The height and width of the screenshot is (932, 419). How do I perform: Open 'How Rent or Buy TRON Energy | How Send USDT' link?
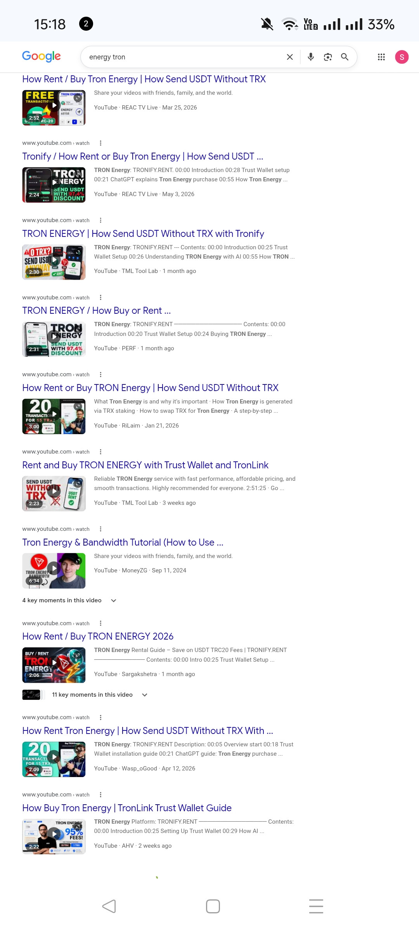click(x=151, y=388)
